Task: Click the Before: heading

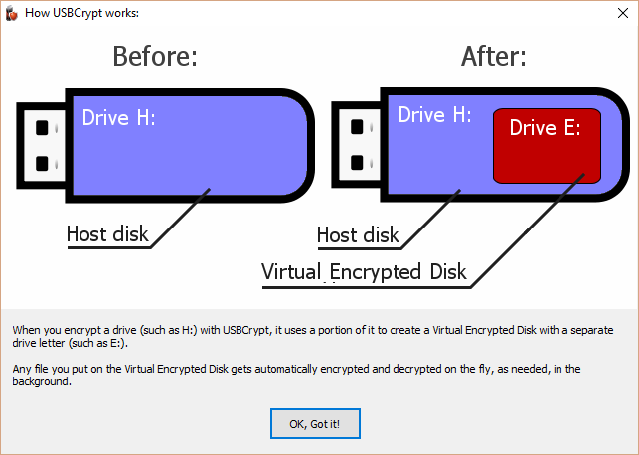Action: pos(155,57)
